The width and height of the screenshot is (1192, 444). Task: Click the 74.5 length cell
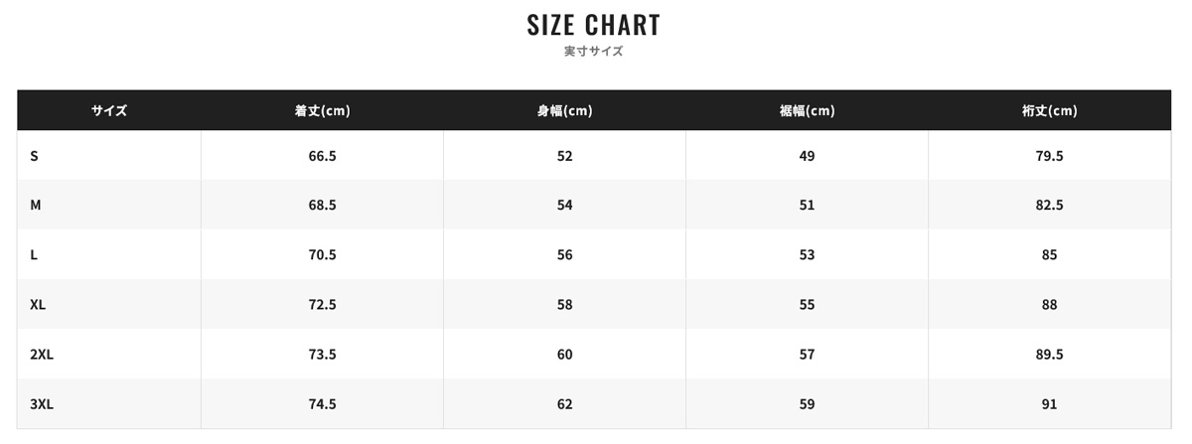tap(323, 403)
